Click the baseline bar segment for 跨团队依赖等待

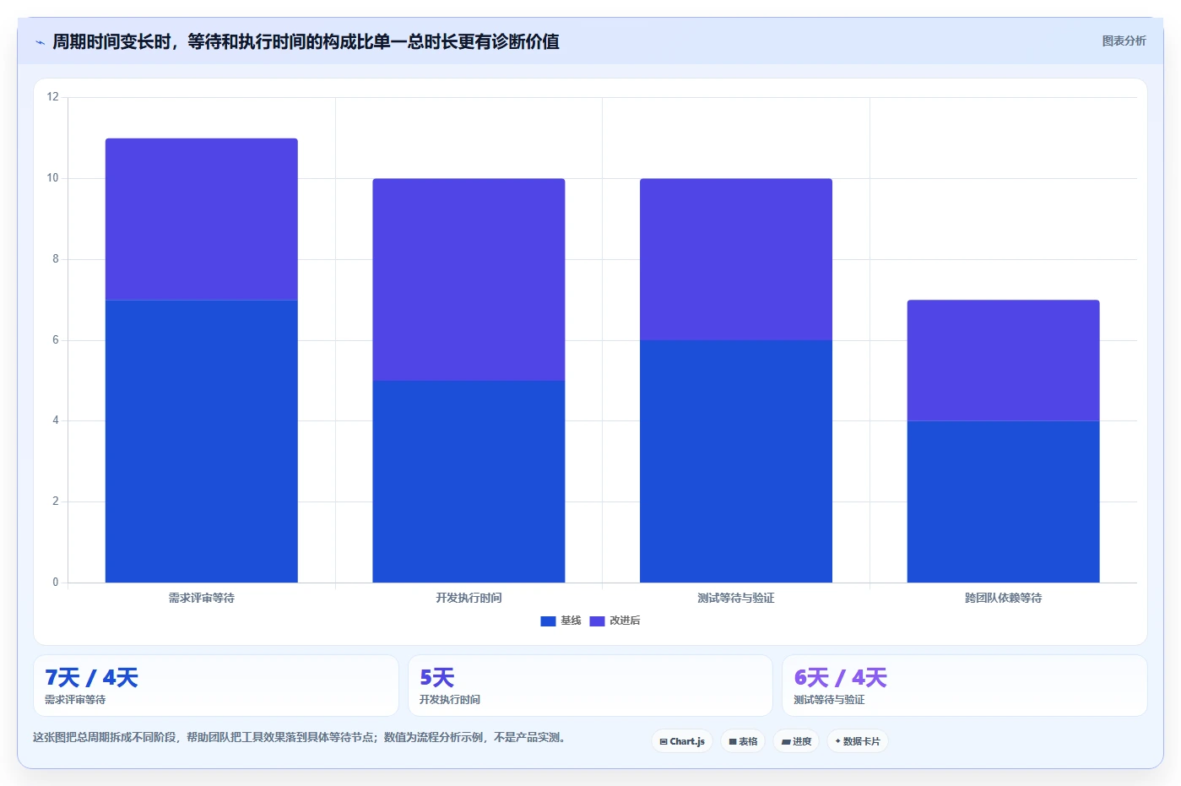pyautogui.click(x=1003, y=501)
